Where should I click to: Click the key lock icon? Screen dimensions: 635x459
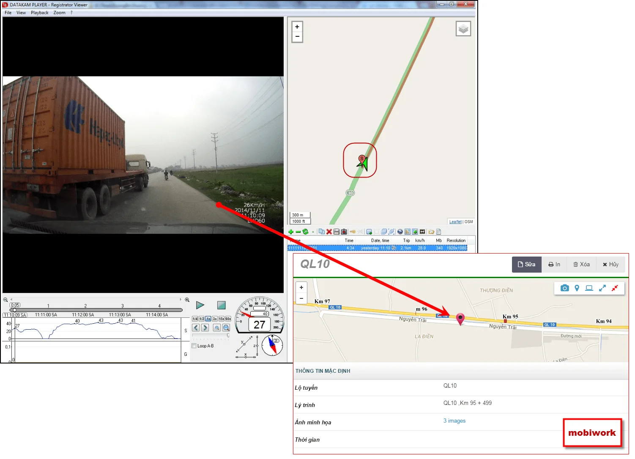[353, 232]
